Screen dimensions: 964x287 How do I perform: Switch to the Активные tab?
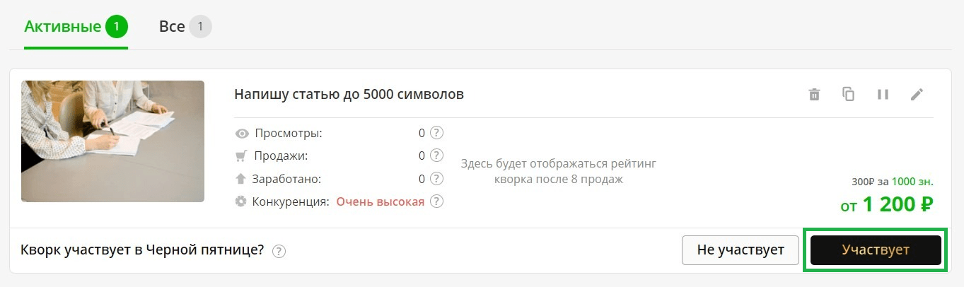pos(75,28)
